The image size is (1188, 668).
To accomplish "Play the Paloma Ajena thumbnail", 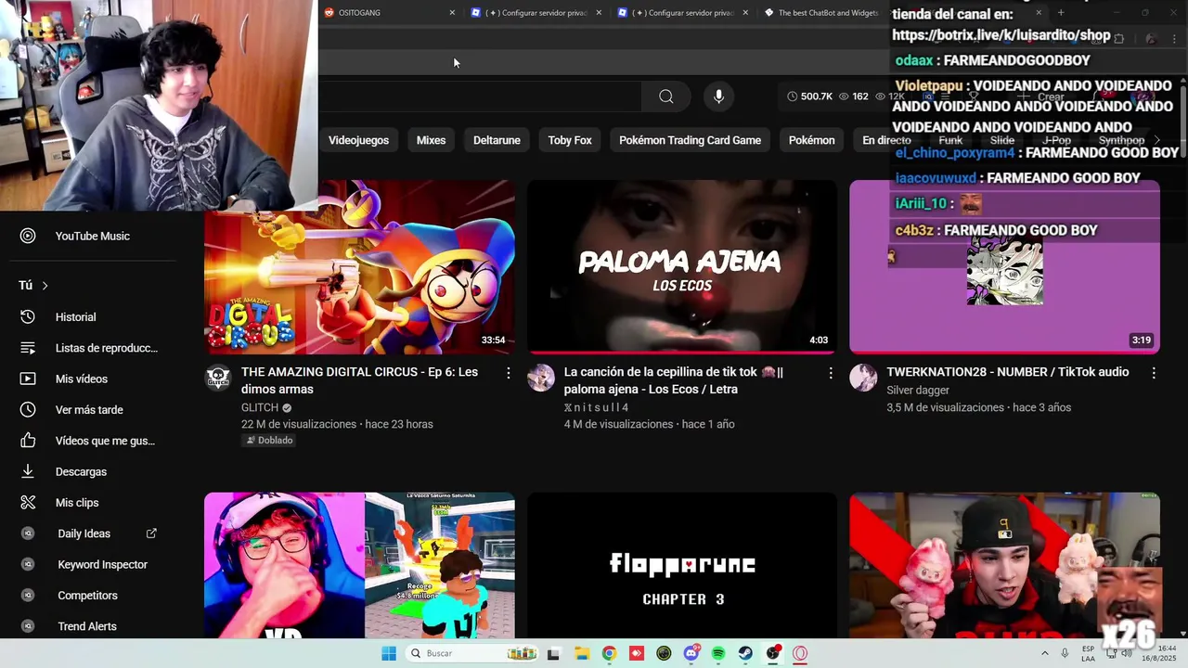I will pyautogui.click(x=682, y=267).
